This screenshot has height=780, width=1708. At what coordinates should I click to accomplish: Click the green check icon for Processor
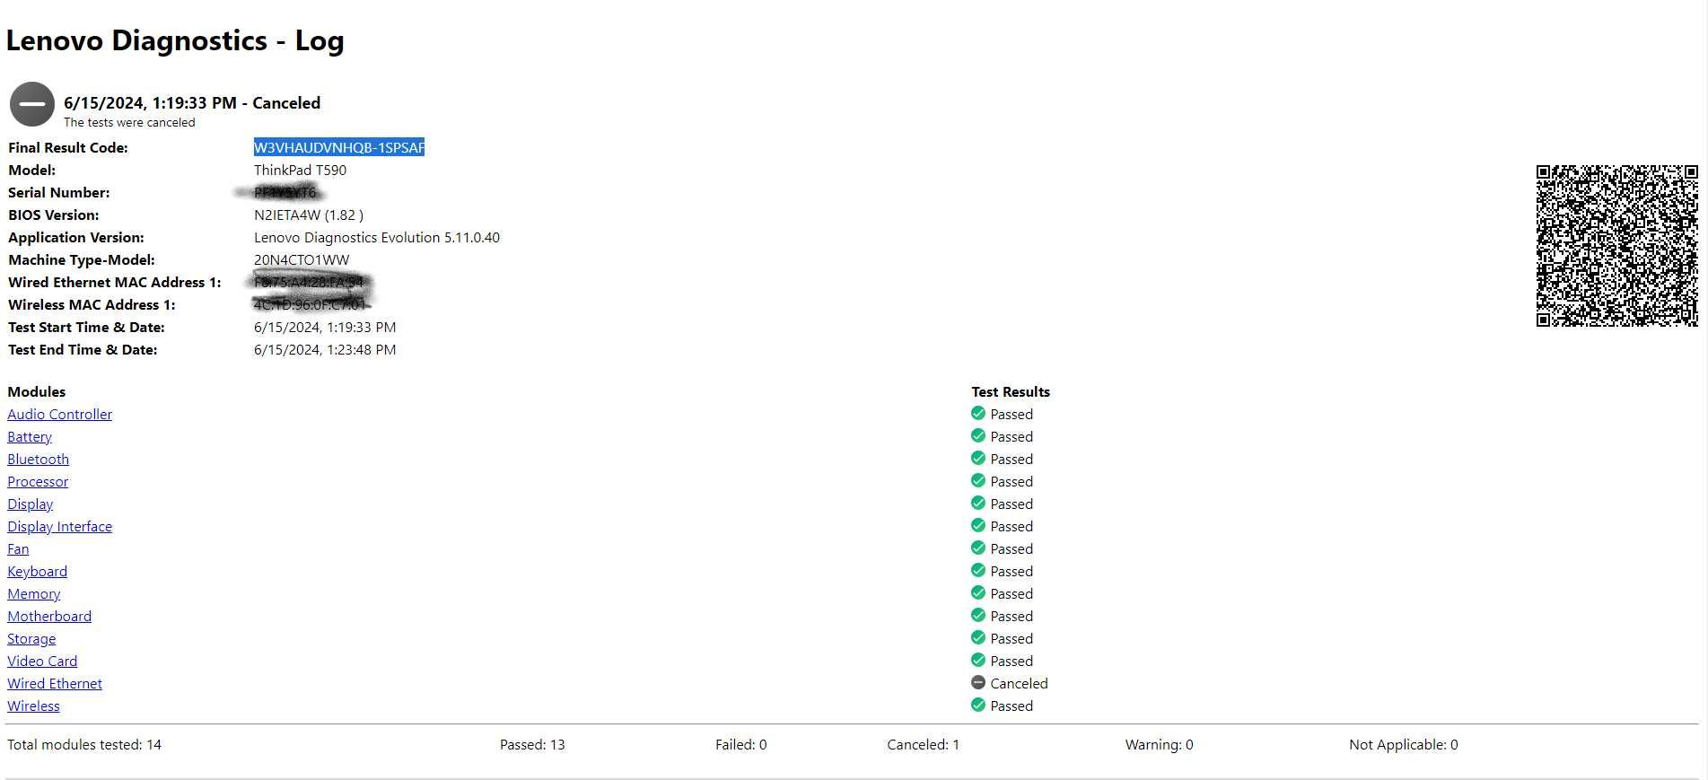coord(978,480)
